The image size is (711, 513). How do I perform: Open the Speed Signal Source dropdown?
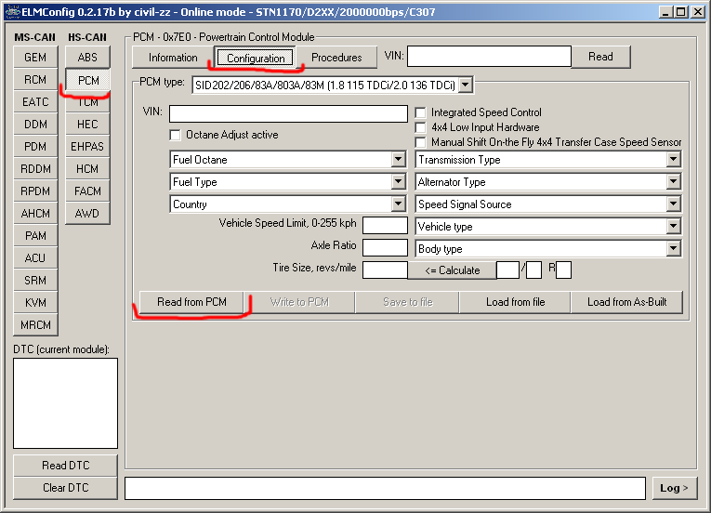pos(674,204)
